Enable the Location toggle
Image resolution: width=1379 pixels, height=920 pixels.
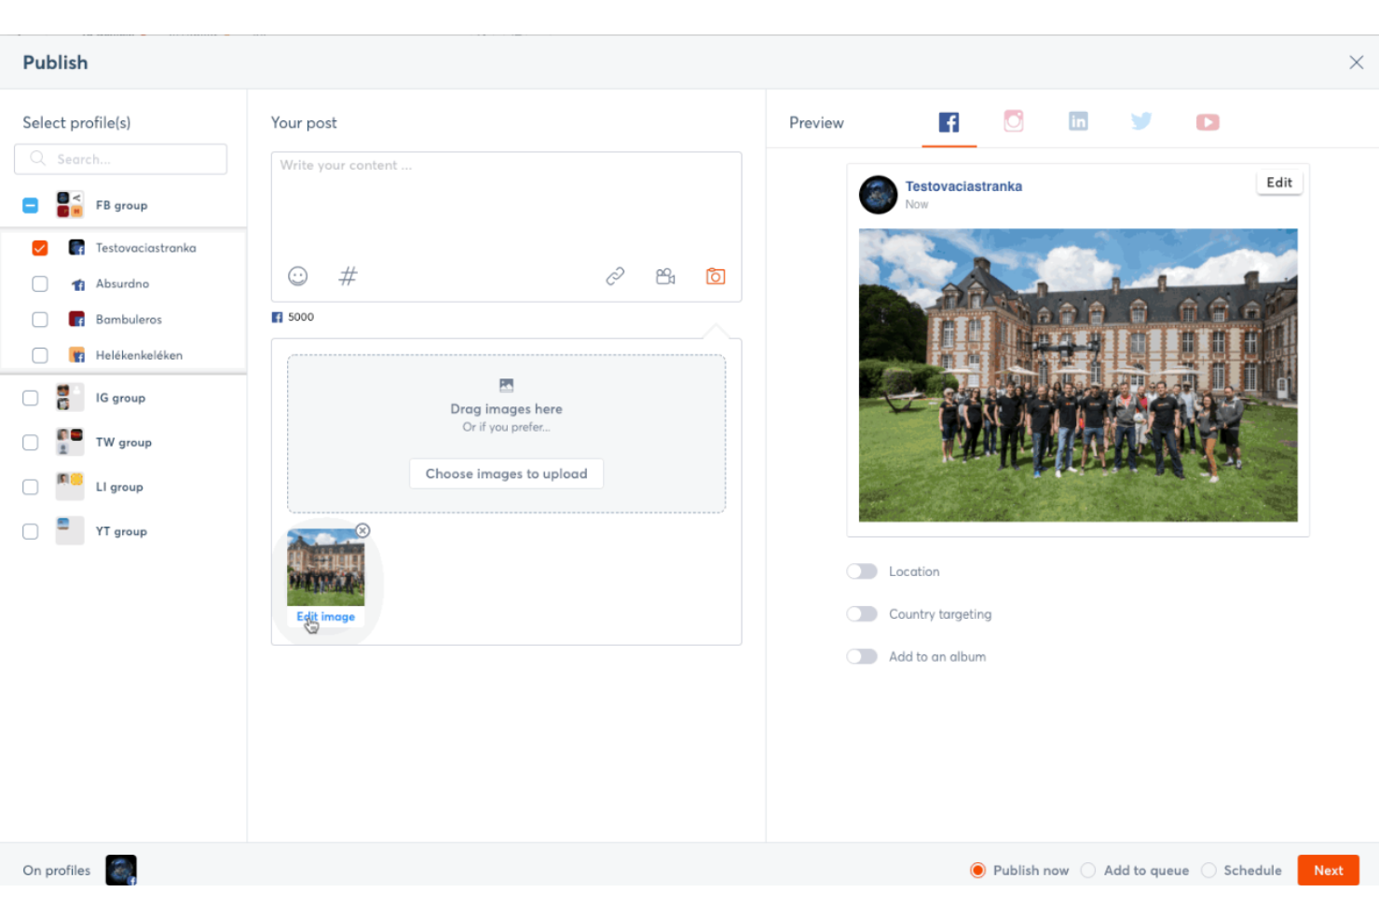coord(862,570)
